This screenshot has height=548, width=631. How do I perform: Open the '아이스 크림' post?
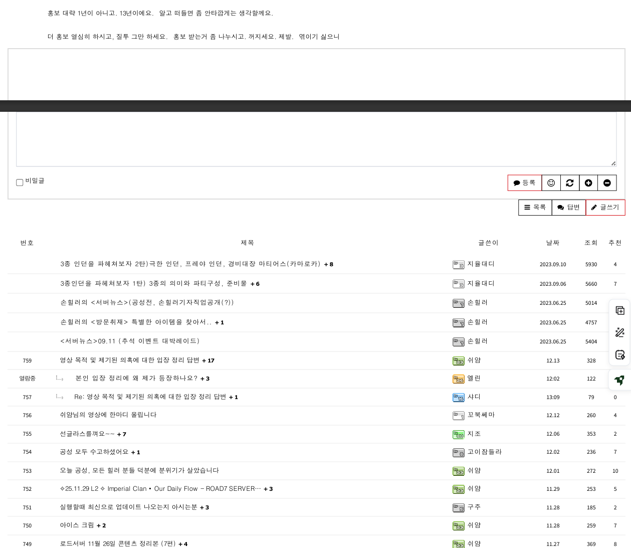(x=77, y=525)
